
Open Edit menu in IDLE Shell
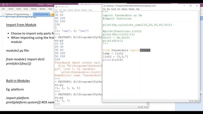click(60, 10)
